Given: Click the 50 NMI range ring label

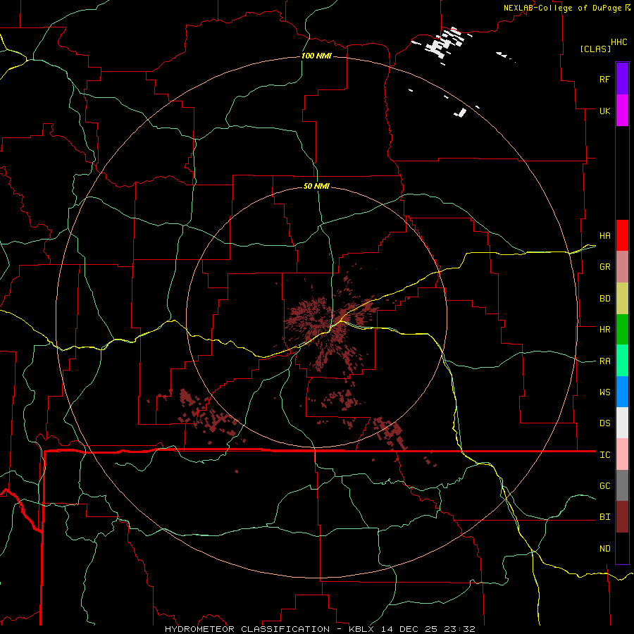Looking at the screenshot, I should click(x=316, y=186).
